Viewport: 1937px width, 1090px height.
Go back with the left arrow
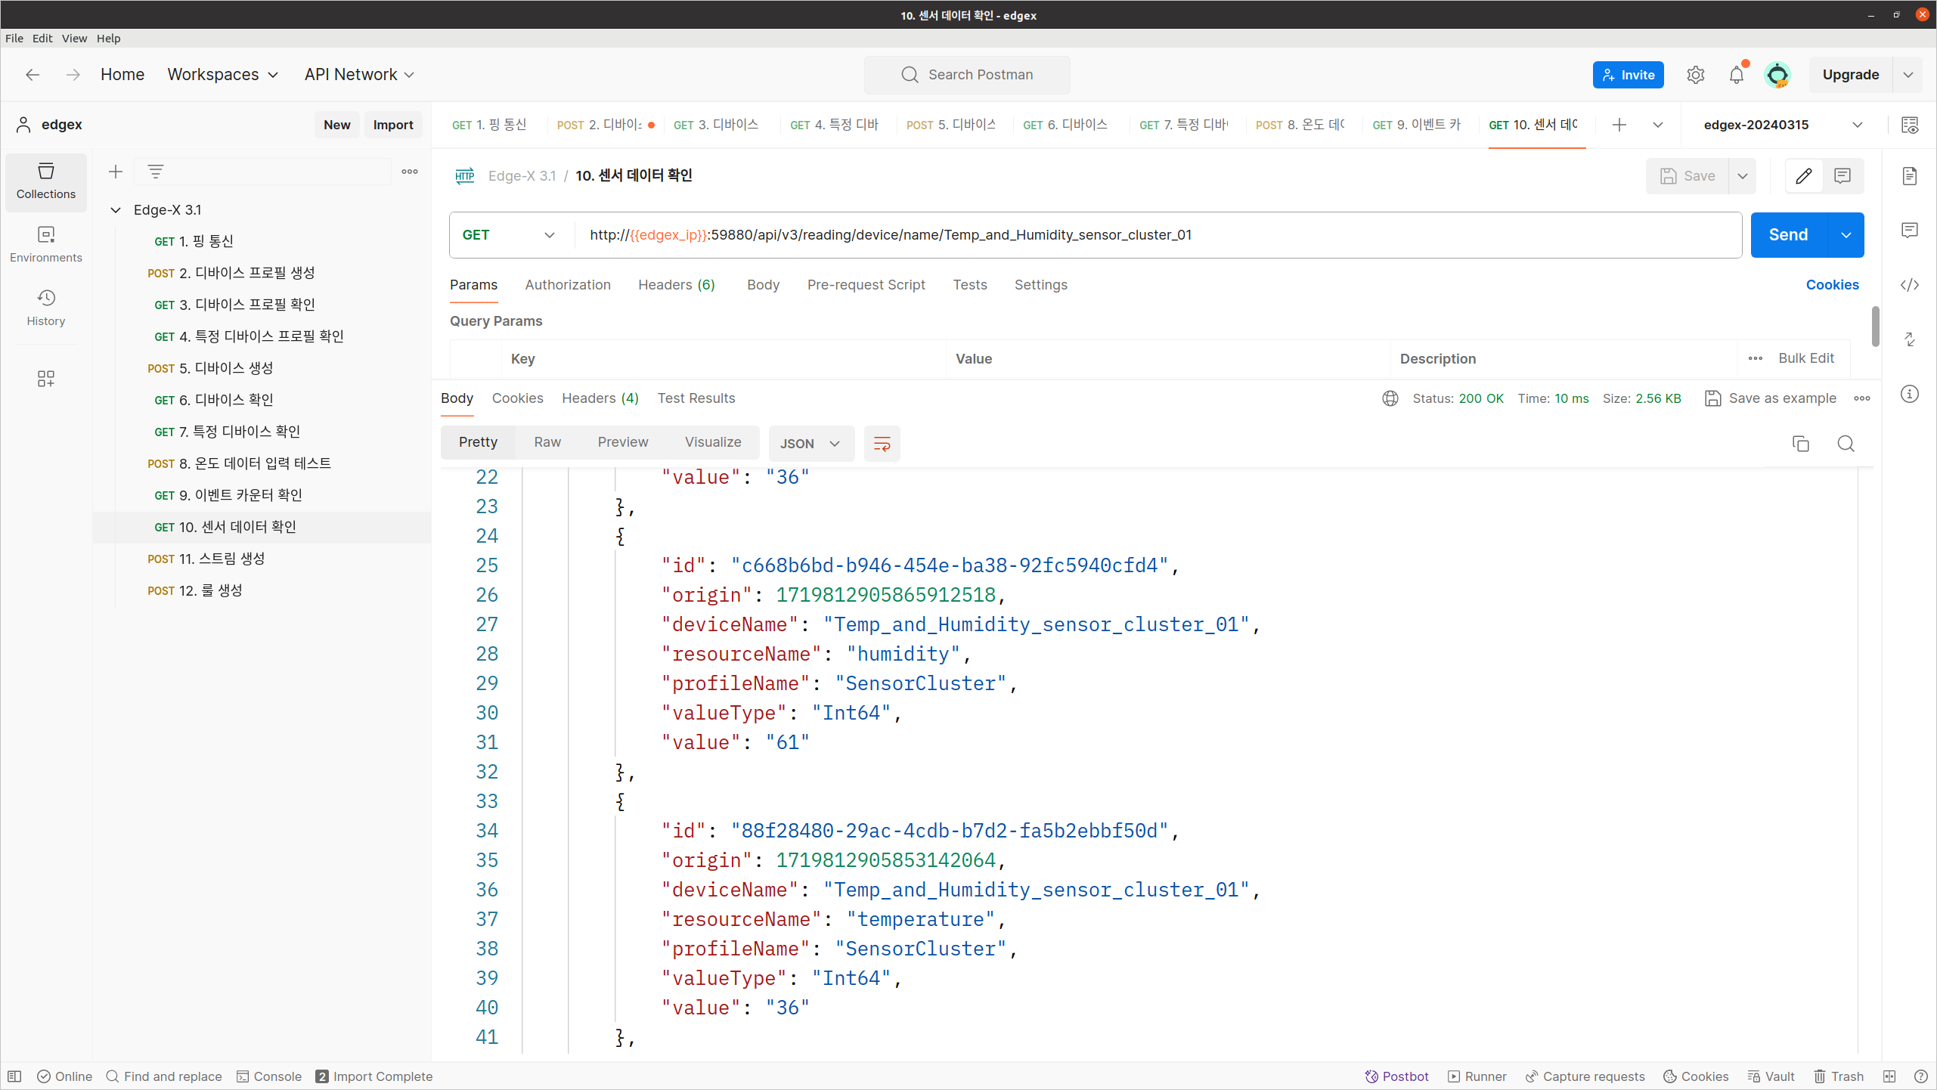point(33,75)
